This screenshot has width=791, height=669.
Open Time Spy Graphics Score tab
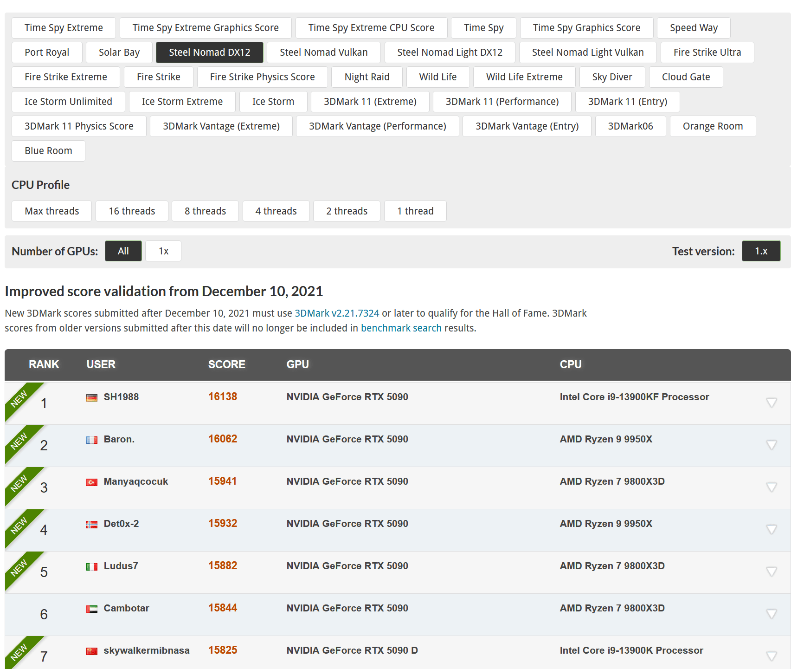[587, 28]
